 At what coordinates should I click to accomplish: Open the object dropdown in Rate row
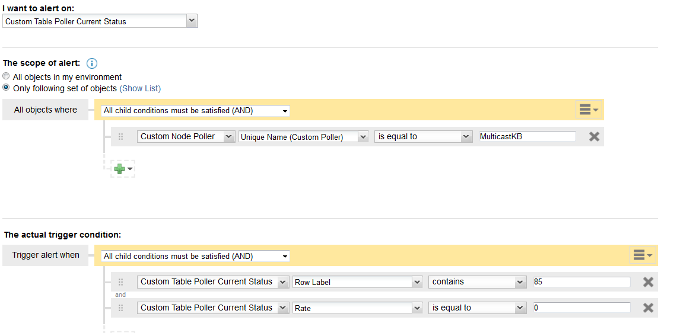click(213, 308)
